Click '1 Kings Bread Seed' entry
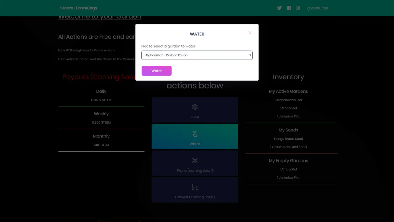394x222 pixels. tap(288, 139)
